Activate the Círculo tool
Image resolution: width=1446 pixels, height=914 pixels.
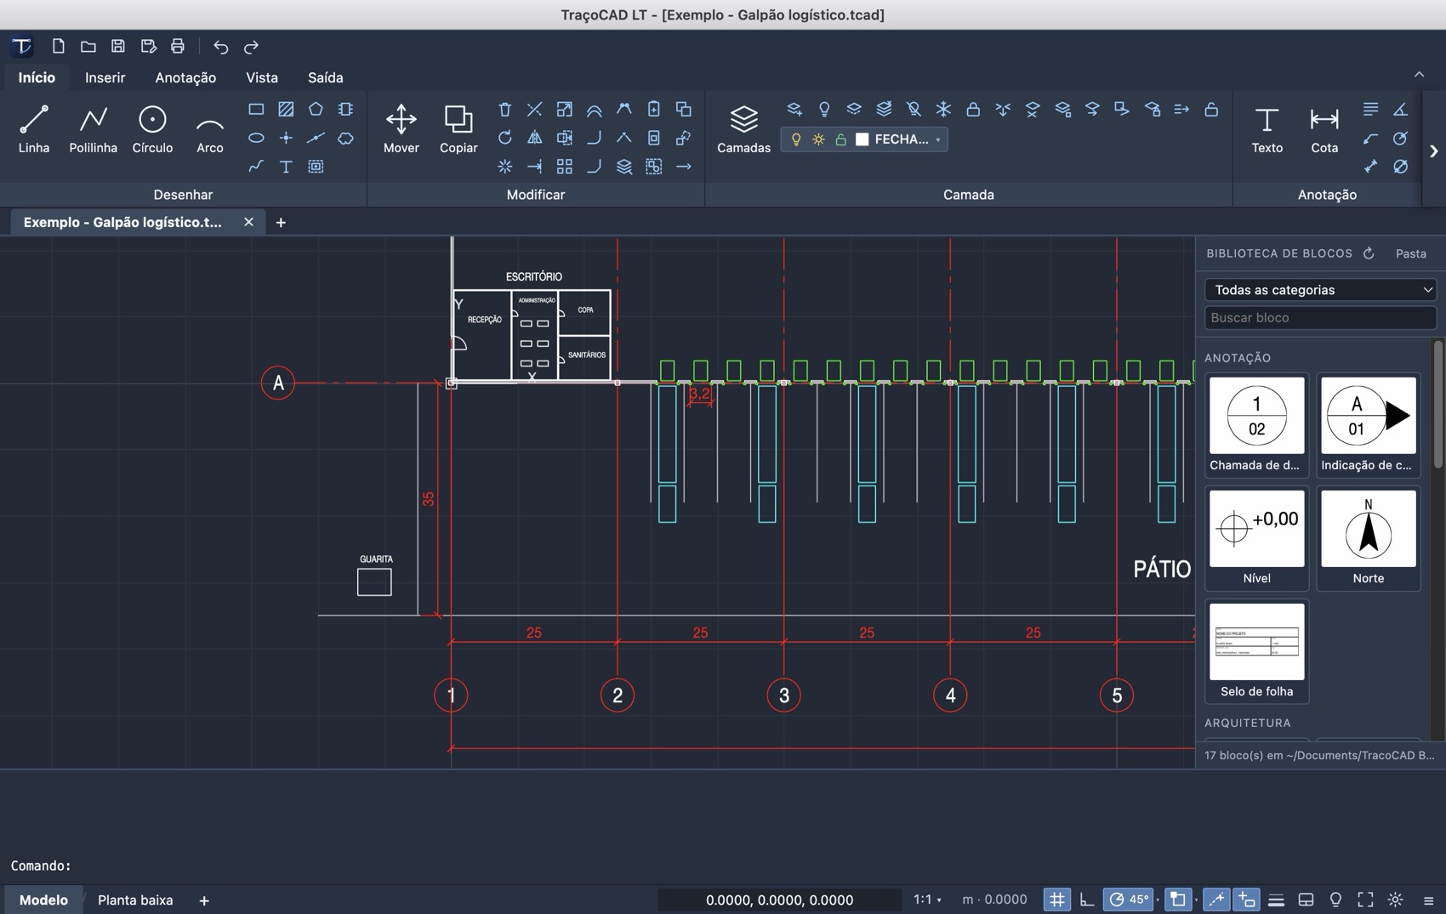click(152, 129)
